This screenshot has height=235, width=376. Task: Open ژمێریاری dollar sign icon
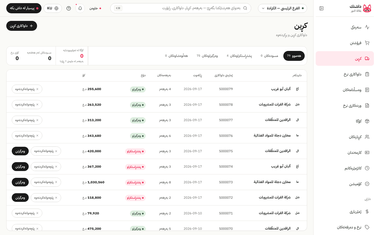[x=367, y=211]
